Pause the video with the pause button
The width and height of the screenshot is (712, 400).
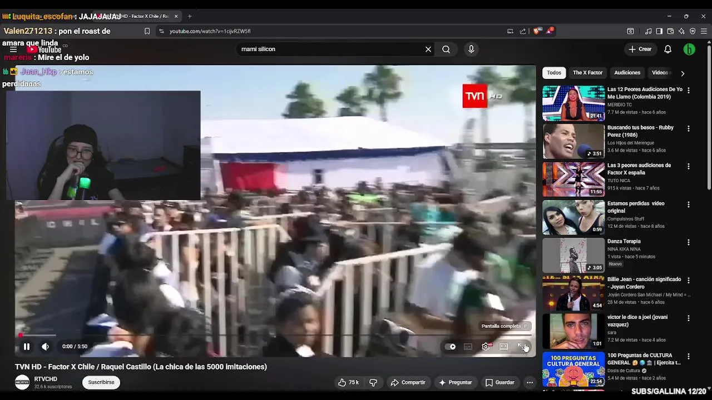coord(26,347)
